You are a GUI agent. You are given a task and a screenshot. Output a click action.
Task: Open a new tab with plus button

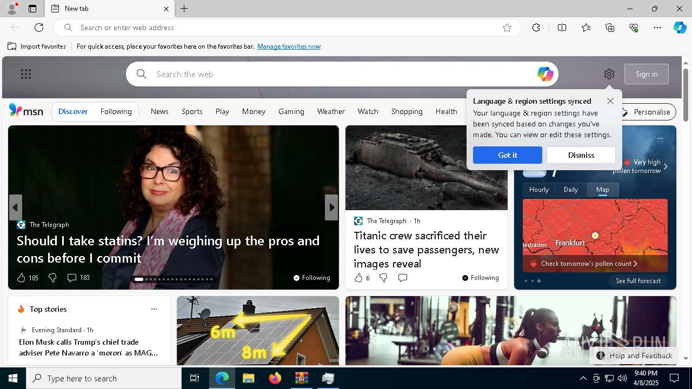[x=184, y=9]
